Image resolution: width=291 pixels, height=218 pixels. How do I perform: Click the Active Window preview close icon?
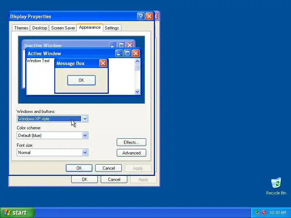pyautogui.click(x=136, y=53)
